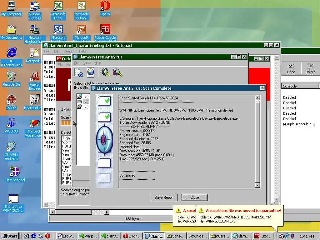
Task: Open My Computer desktop icon
Action: 11,8
